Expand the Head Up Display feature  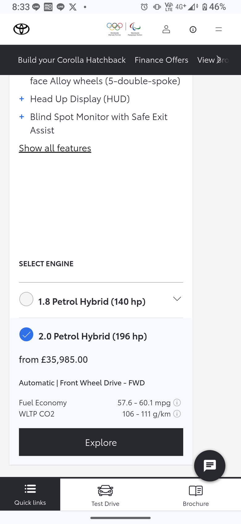pos(22,99)
